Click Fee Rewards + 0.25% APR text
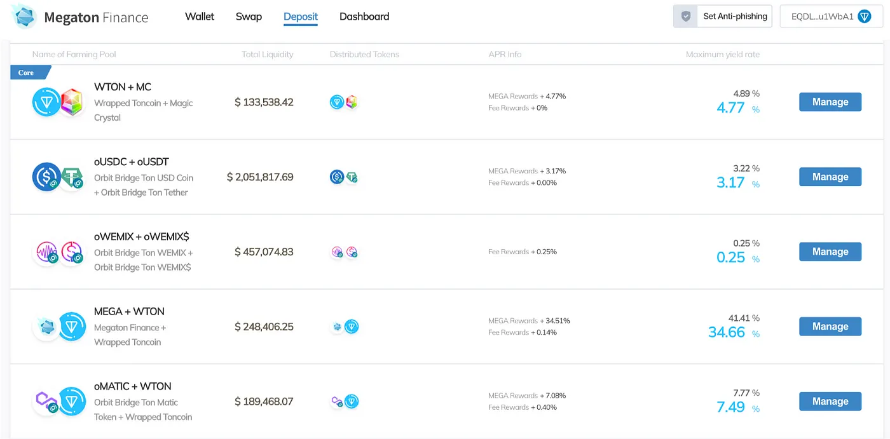The image size is (890, 439). pyautogui.click(x=523, y=252)
